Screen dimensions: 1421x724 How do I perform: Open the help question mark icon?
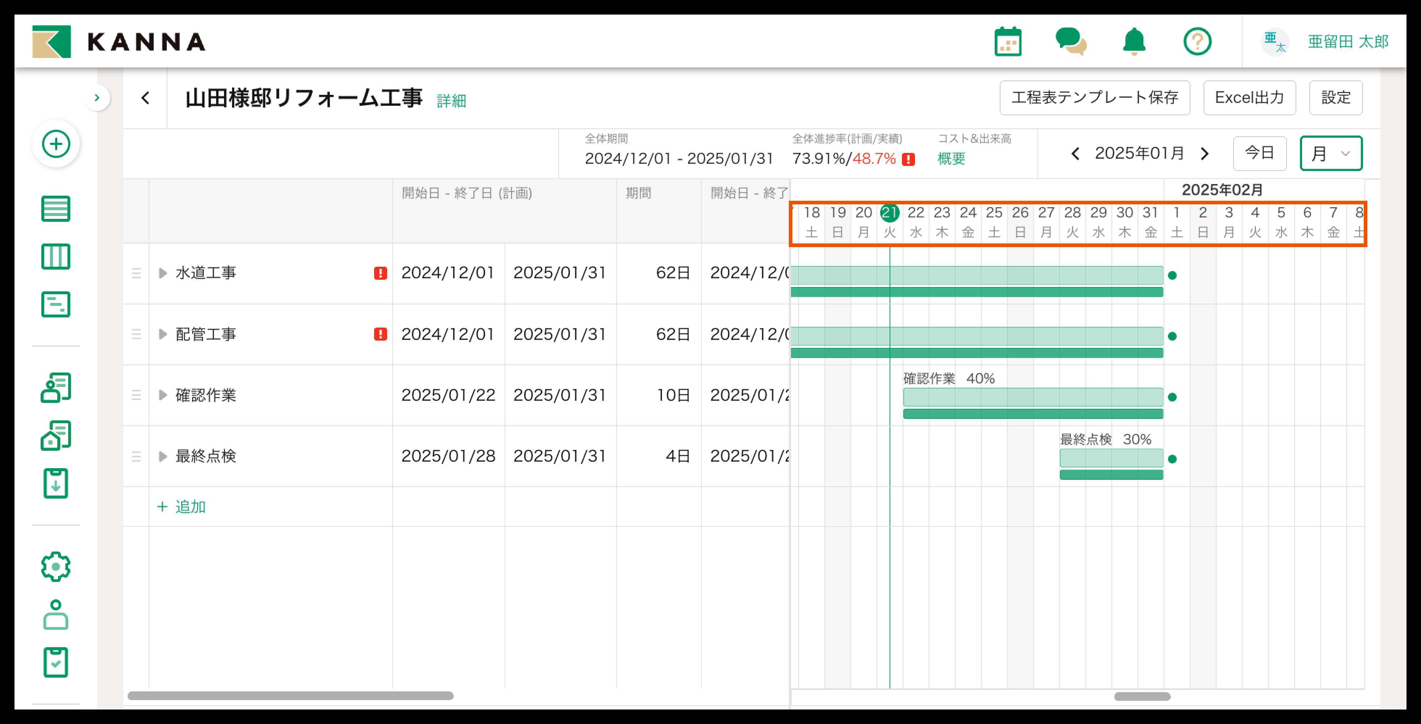point(1197,42)
